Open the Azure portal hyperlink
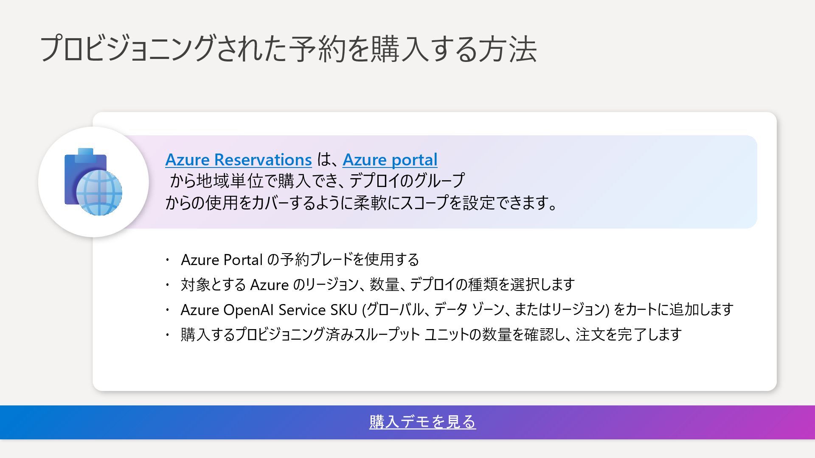Viewport: 815px width, 458px height. click(x=390, y=160)
